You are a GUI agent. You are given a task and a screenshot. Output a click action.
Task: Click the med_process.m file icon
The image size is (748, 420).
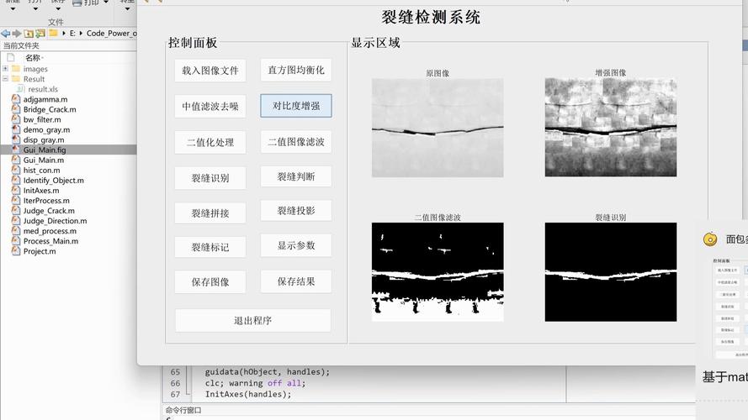click(16, 231)
